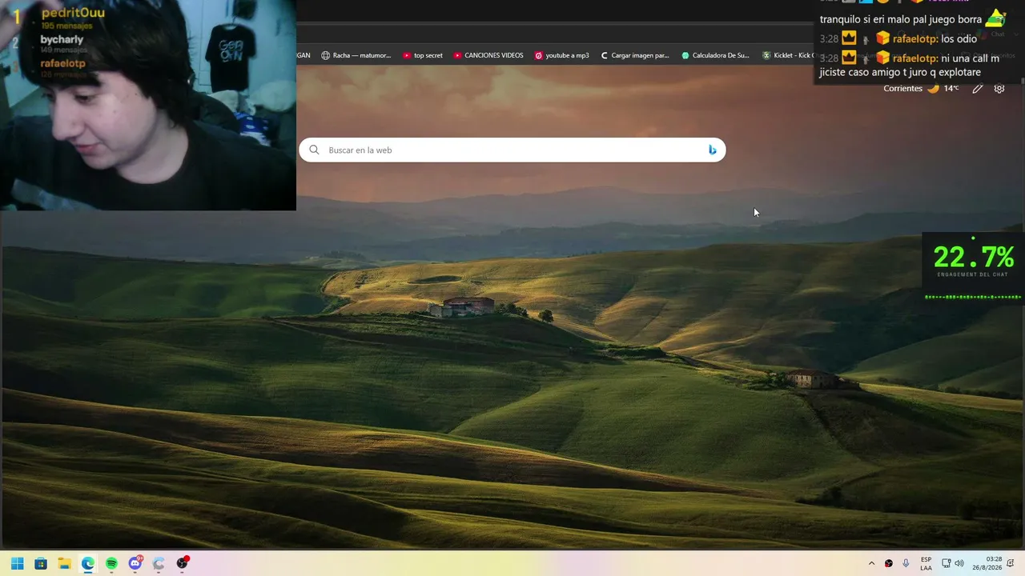The width and height of the screenshot is (1025, 576).
Task: Open the "top secret" bookmark
Action: click(x=423, y=55)
